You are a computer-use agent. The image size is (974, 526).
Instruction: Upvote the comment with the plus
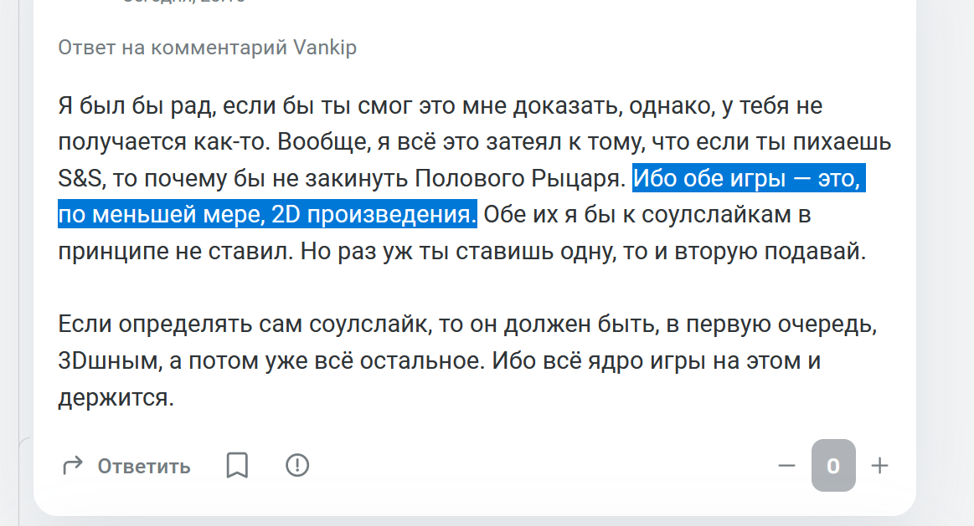click(879, 466)
